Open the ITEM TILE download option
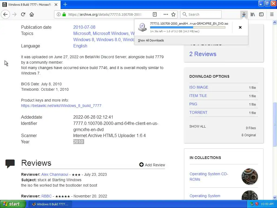The height and width of the screenshot is (208, 277). click(x=198, y=96)
